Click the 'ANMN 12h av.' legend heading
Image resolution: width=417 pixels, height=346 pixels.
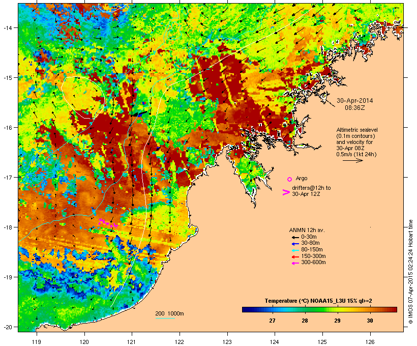[x=307, y=230]
